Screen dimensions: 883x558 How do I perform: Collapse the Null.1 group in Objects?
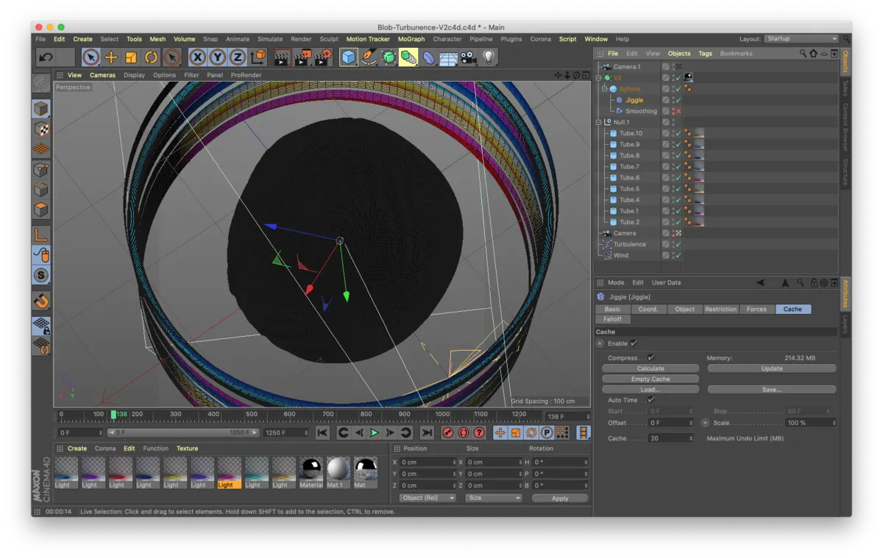tap(597, 122)
